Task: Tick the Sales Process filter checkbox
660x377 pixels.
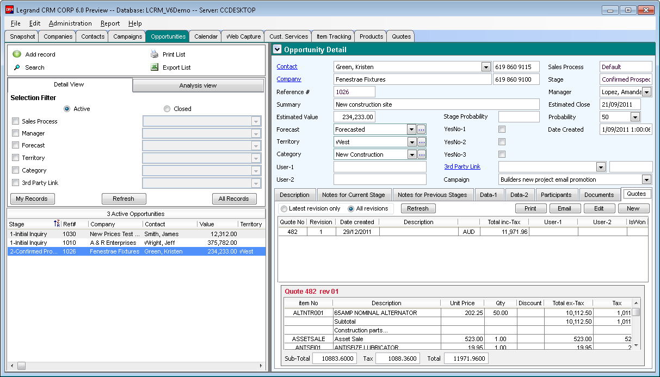Action: (16, 121)
